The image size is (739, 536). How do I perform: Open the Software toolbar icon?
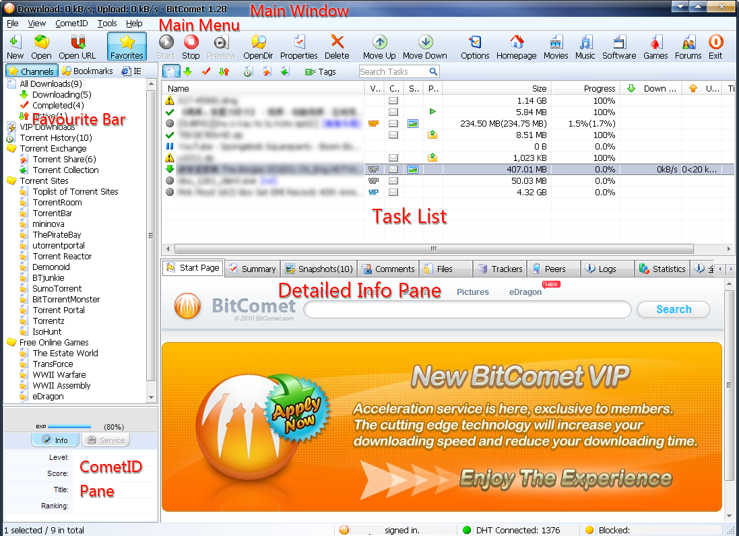tap(619, 46)
